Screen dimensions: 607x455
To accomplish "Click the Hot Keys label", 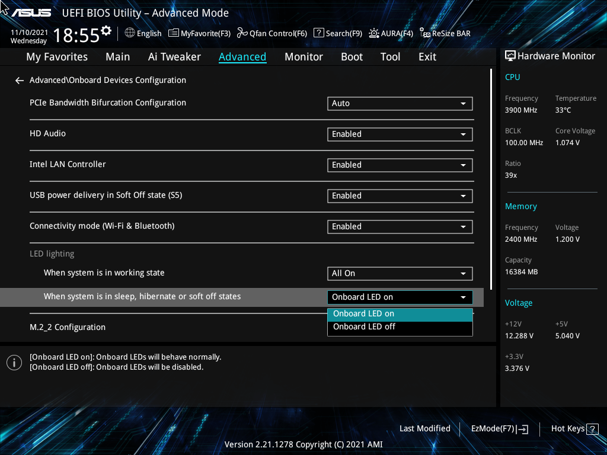I will point(567,429).
